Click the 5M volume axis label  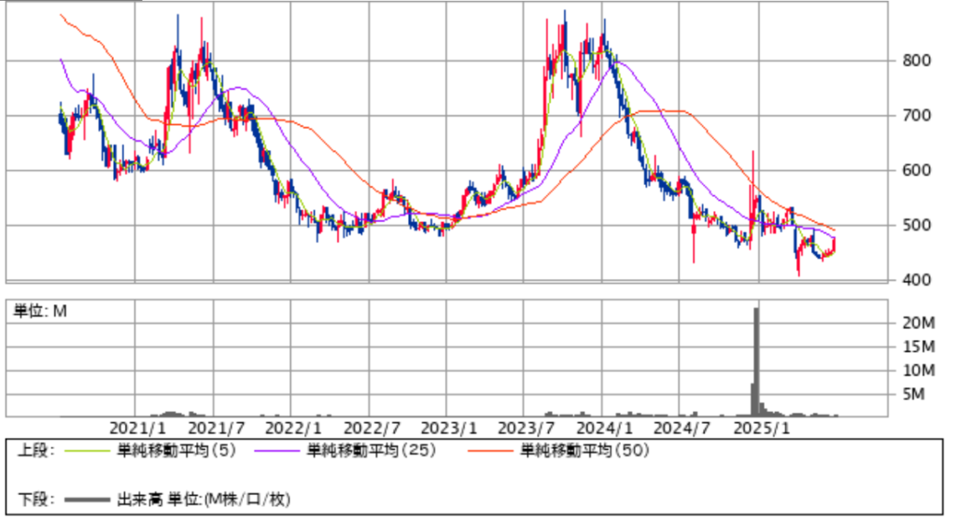914,394
